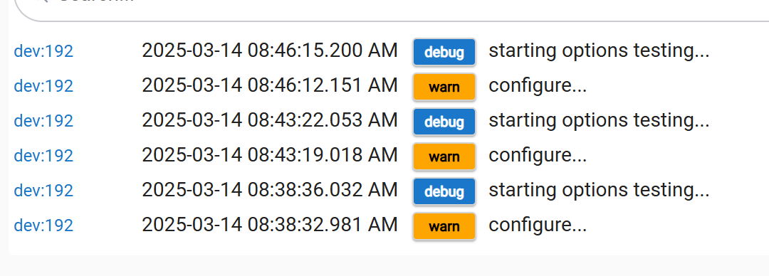The image size is (769, 276).
Task: Focus the Search input field
Action: 392,9
